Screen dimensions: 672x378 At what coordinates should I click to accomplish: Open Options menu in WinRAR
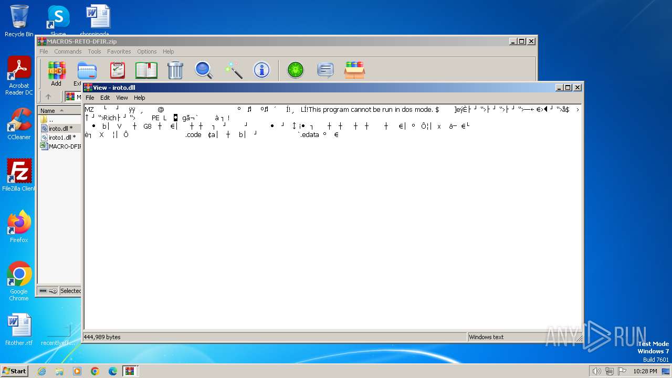(147, 51)
